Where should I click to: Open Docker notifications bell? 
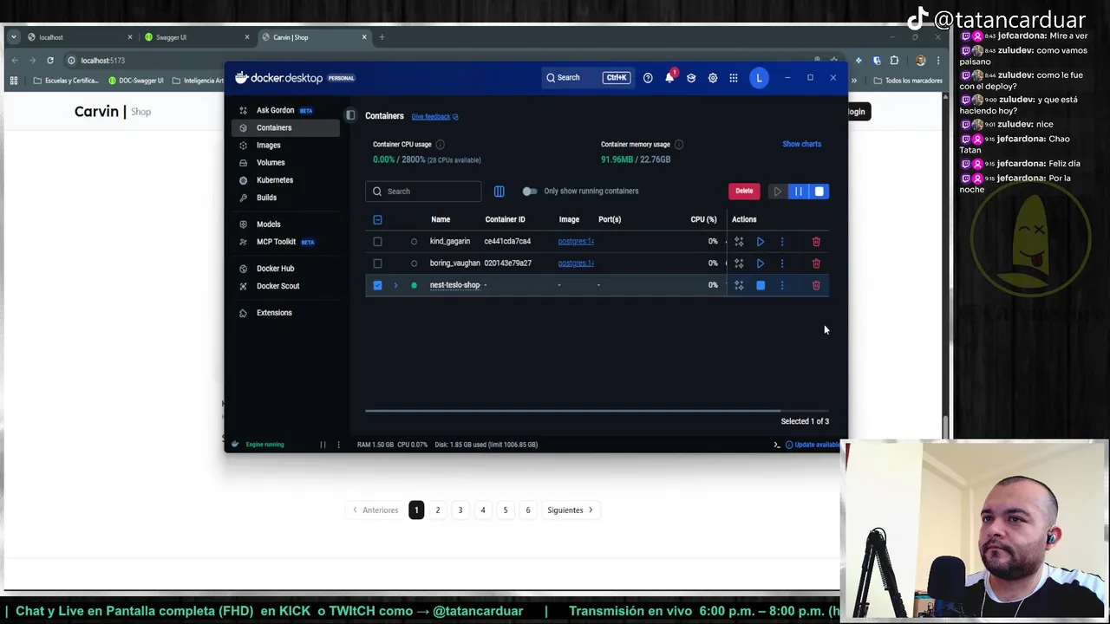tap(669, 78)
